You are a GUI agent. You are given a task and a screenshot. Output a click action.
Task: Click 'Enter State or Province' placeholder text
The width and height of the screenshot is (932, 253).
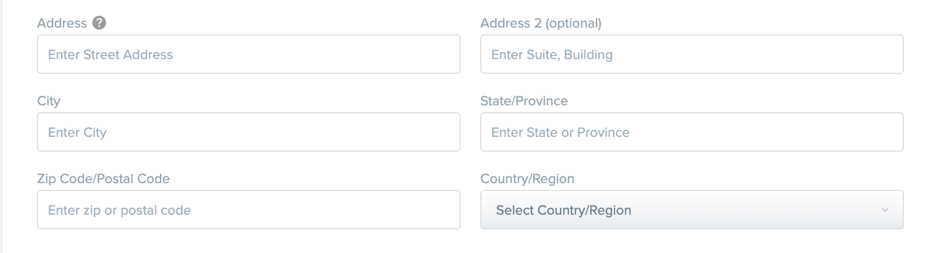pyautogui.click(x=560, y=132)
